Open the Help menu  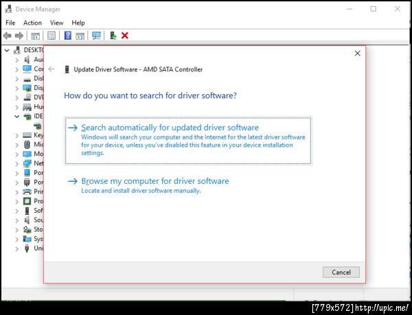78,23
